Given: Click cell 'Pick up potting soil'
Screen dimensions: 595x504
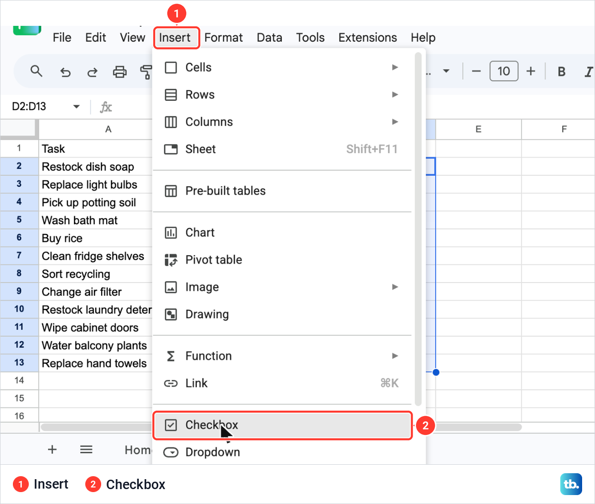Looking at the screenshot, I should [x=96, y=203].
